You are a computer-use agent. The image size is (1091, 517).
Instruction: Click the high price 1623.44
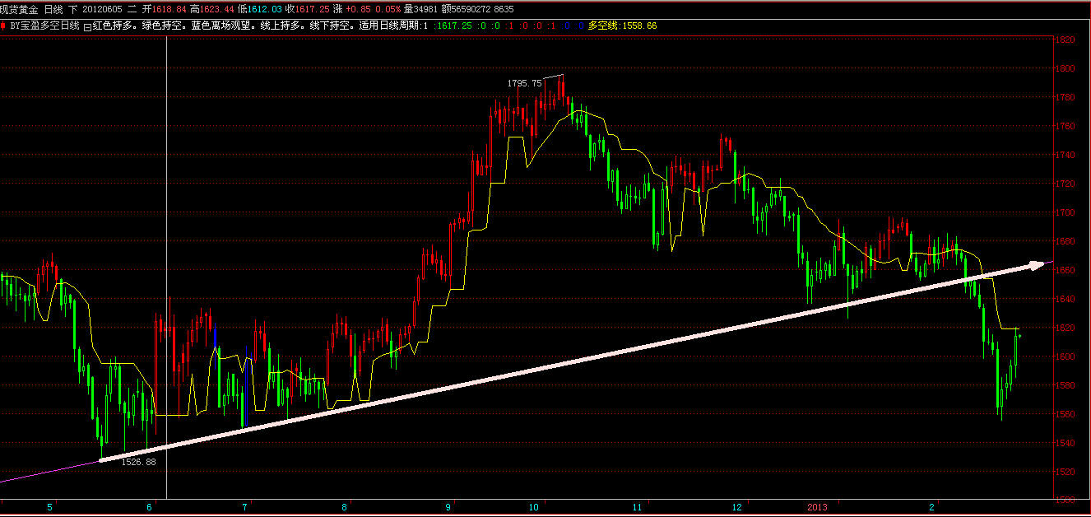(218, 9)
